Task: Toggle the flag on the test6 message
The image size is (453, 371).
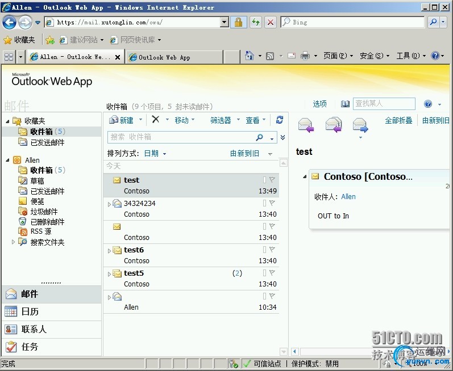Action: [x=272, y=250]
